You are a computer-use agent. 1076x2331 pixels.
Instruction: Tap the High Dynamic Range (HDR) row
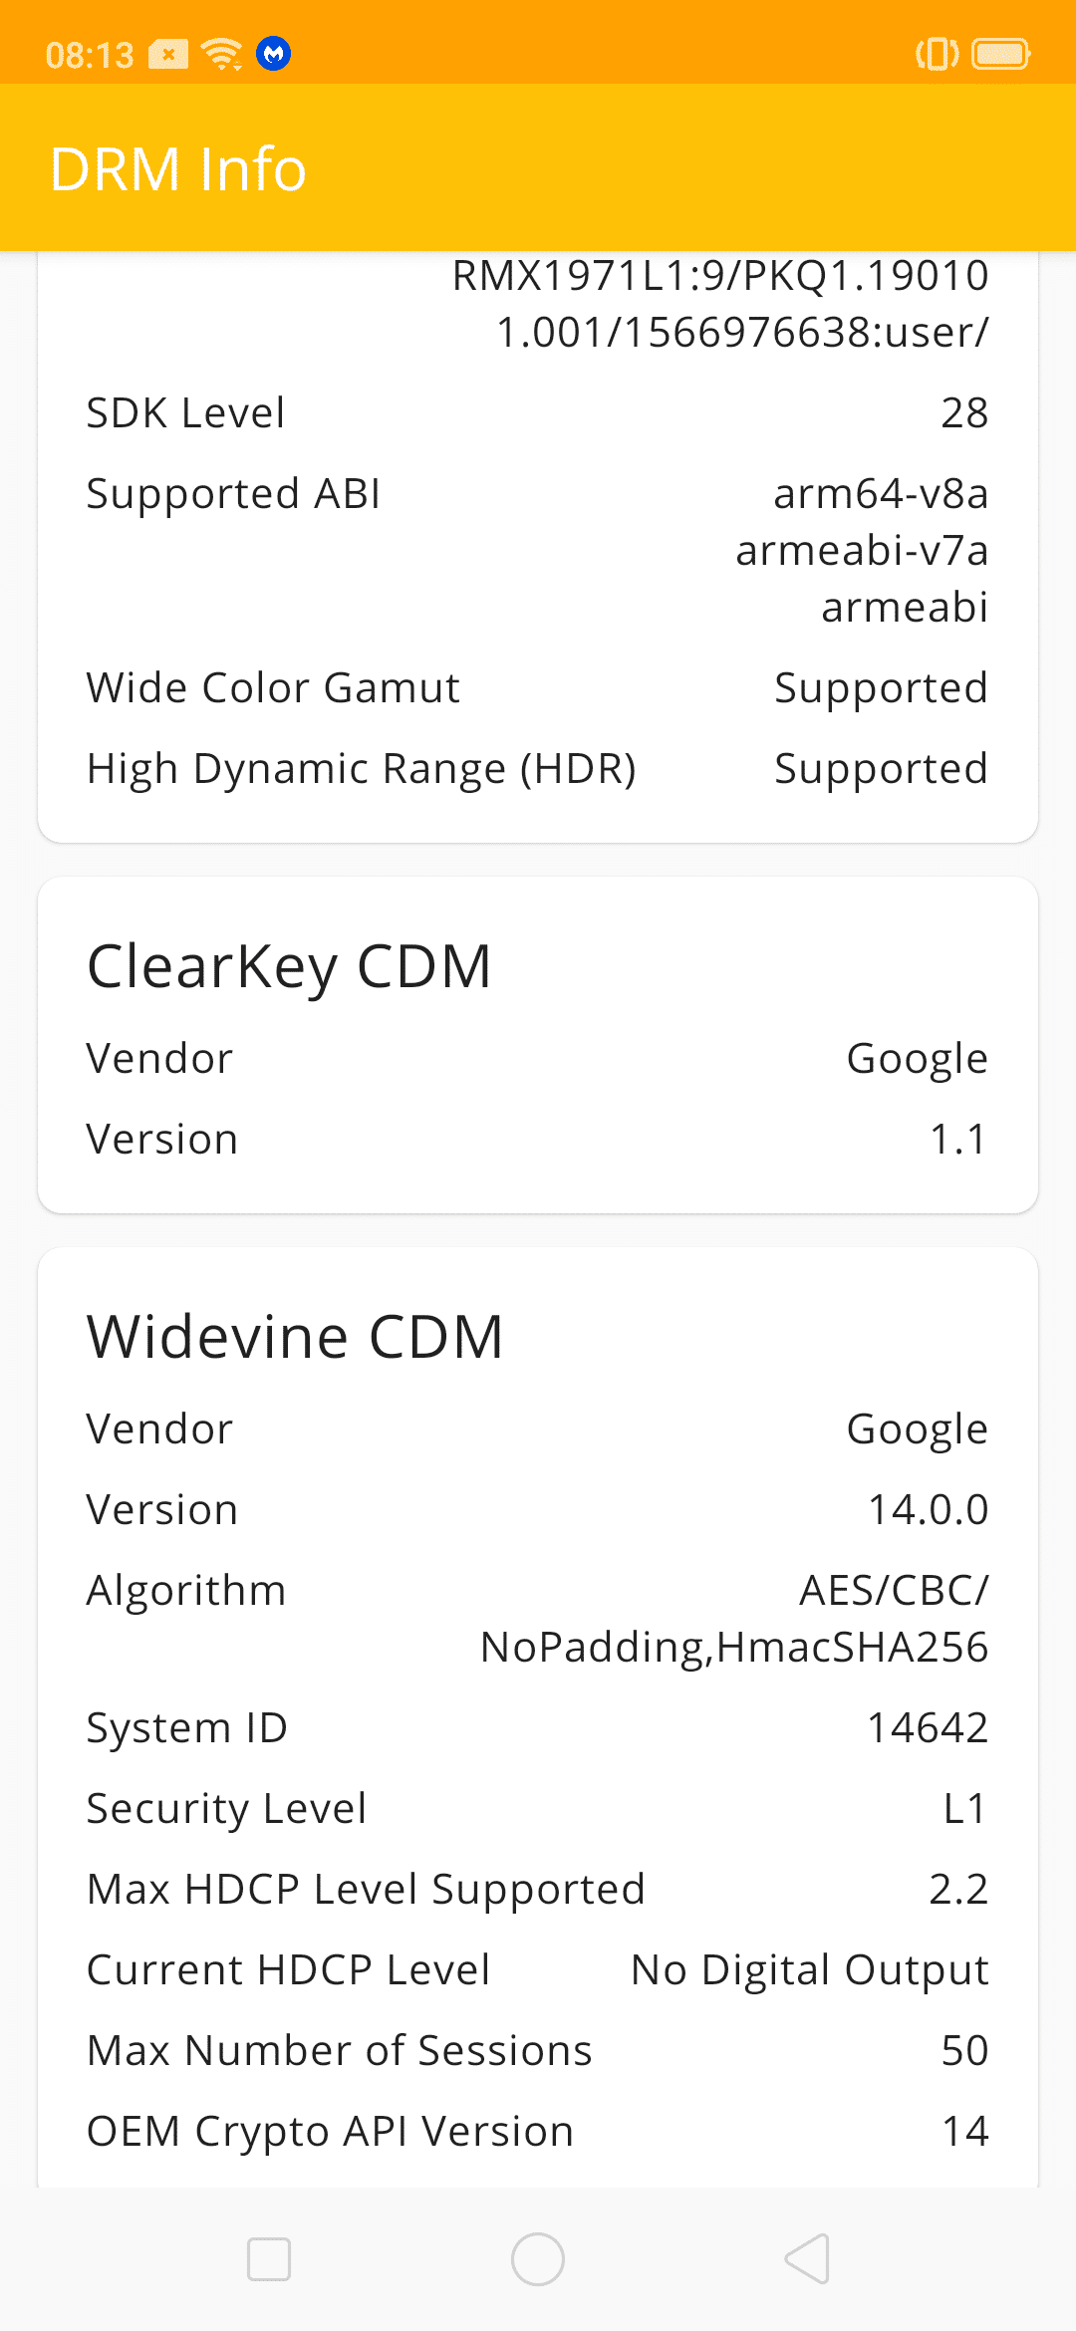point(538,768)
